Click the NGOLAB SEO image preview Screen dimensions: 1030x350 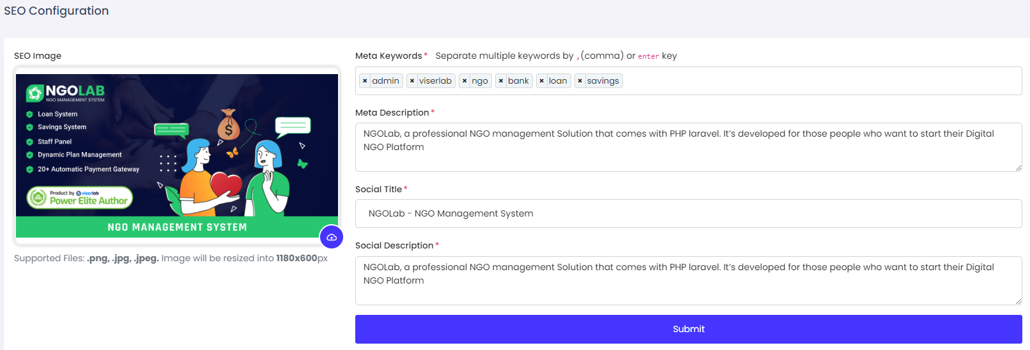(x=177, y=155)
